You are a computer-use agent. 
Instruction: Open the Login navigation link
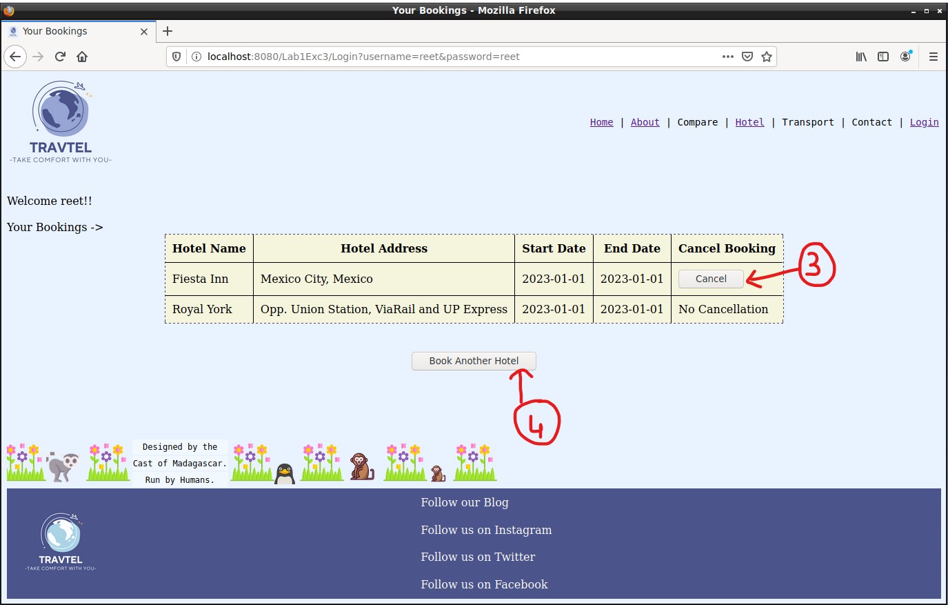pyautogui.click(x=924, y=122)
